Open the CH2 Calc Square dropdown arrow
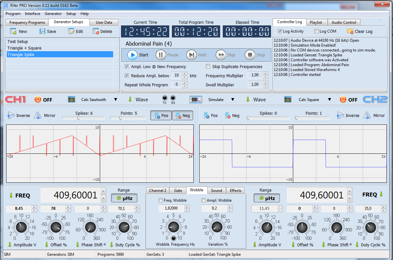The image size is (393, 260). 329,99
